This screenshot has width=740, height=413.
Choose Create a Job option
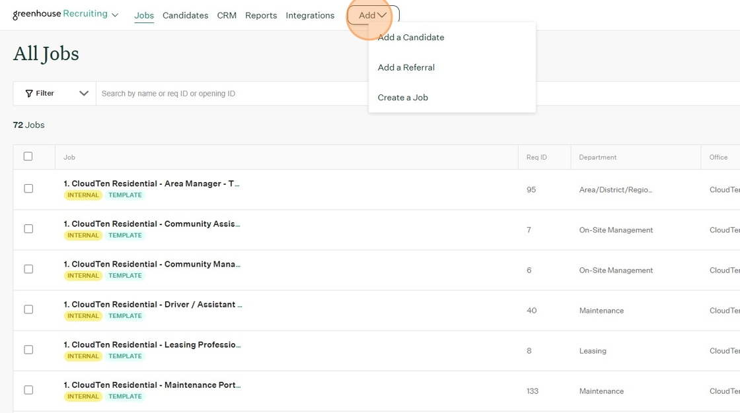[x=402, y=98]
